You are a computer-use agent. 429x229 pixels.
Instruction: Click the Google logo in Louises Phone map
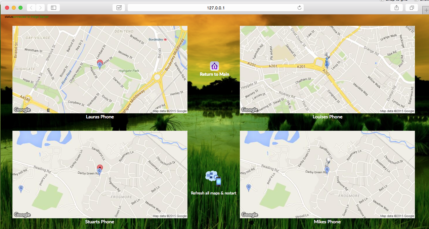coord(250,110)
